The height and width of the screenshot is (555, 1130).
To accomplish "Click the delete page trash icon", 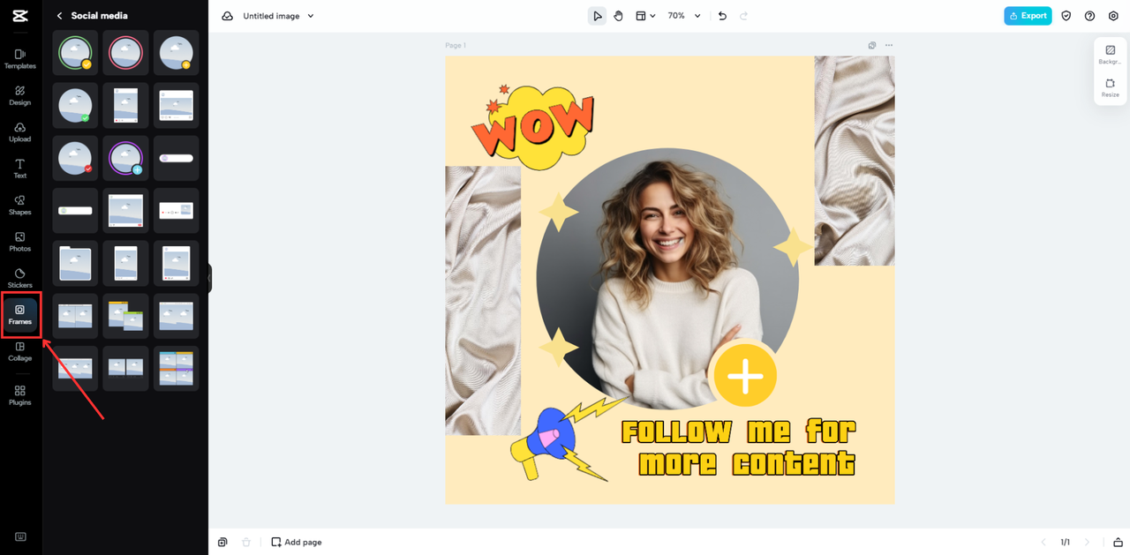I will tap(246, 542).
